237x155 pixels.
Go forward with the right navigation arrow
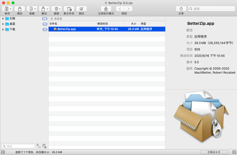point(128,9)
